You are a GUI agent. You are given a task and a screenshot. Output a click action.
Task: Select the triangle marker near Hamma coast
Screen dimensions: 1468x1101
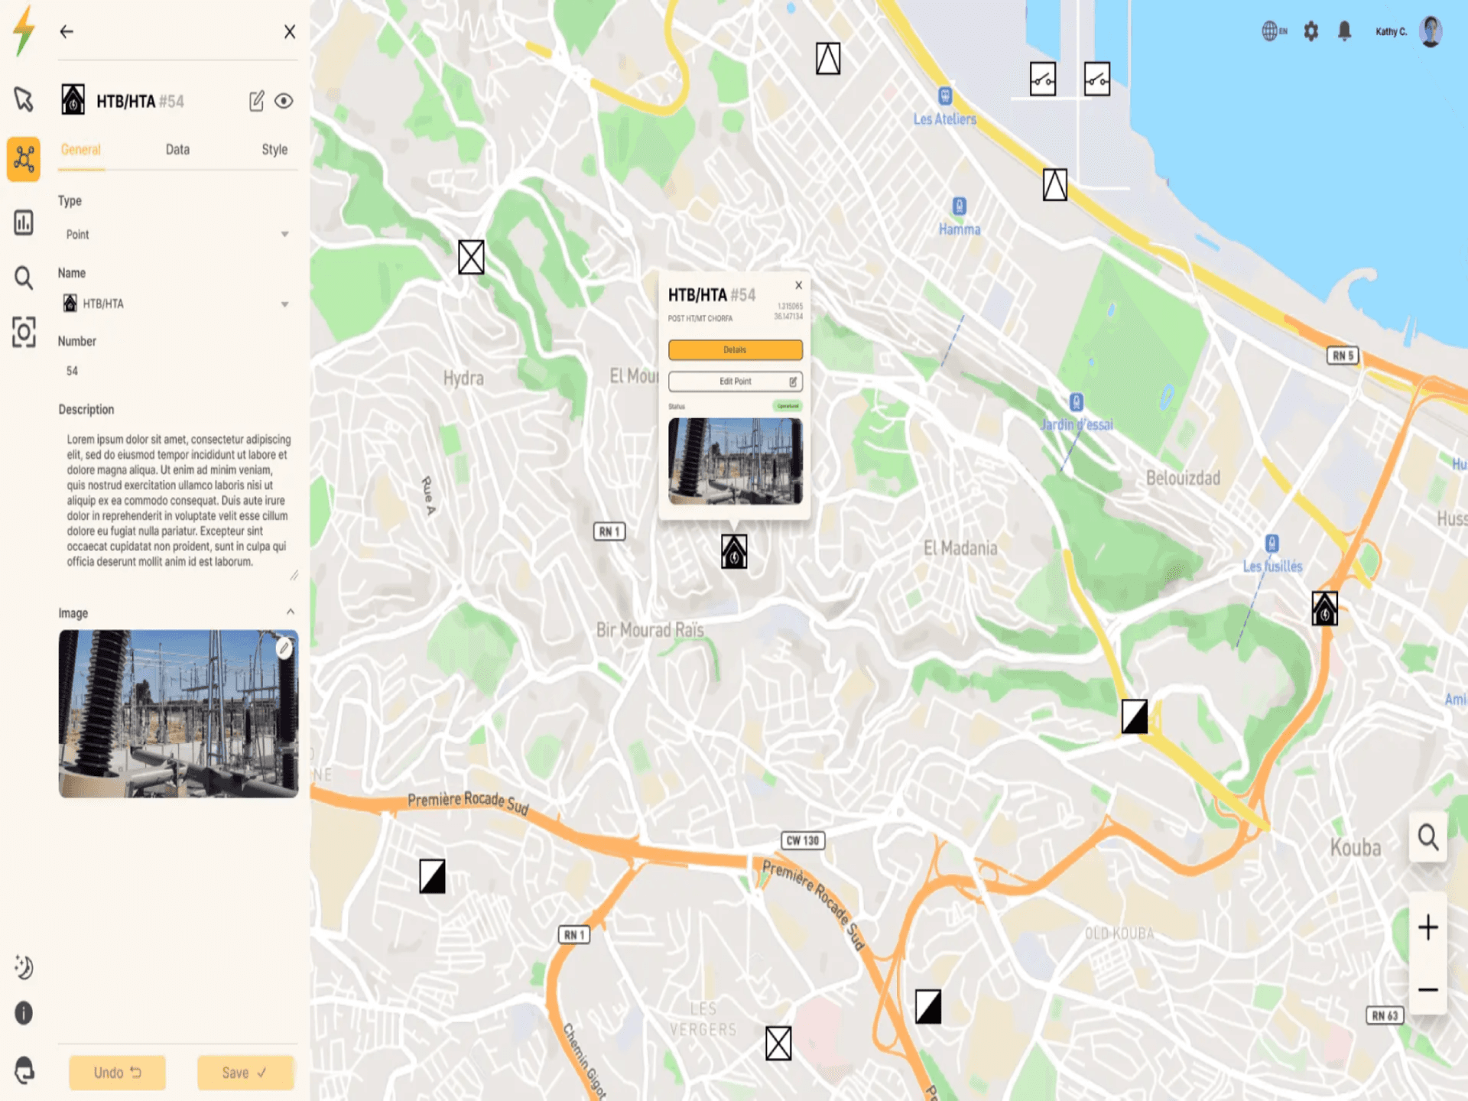(x=1055, y=185)
